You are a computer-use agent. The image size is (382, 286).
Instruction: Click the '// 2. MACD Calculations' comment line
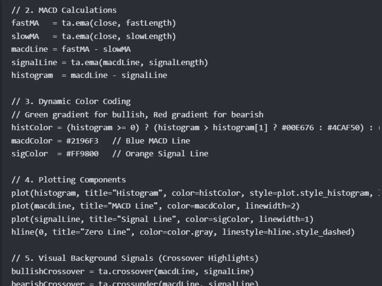point(64,10)
